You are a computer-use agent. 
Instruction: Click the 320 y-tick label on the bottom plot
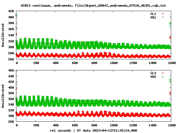11,110
